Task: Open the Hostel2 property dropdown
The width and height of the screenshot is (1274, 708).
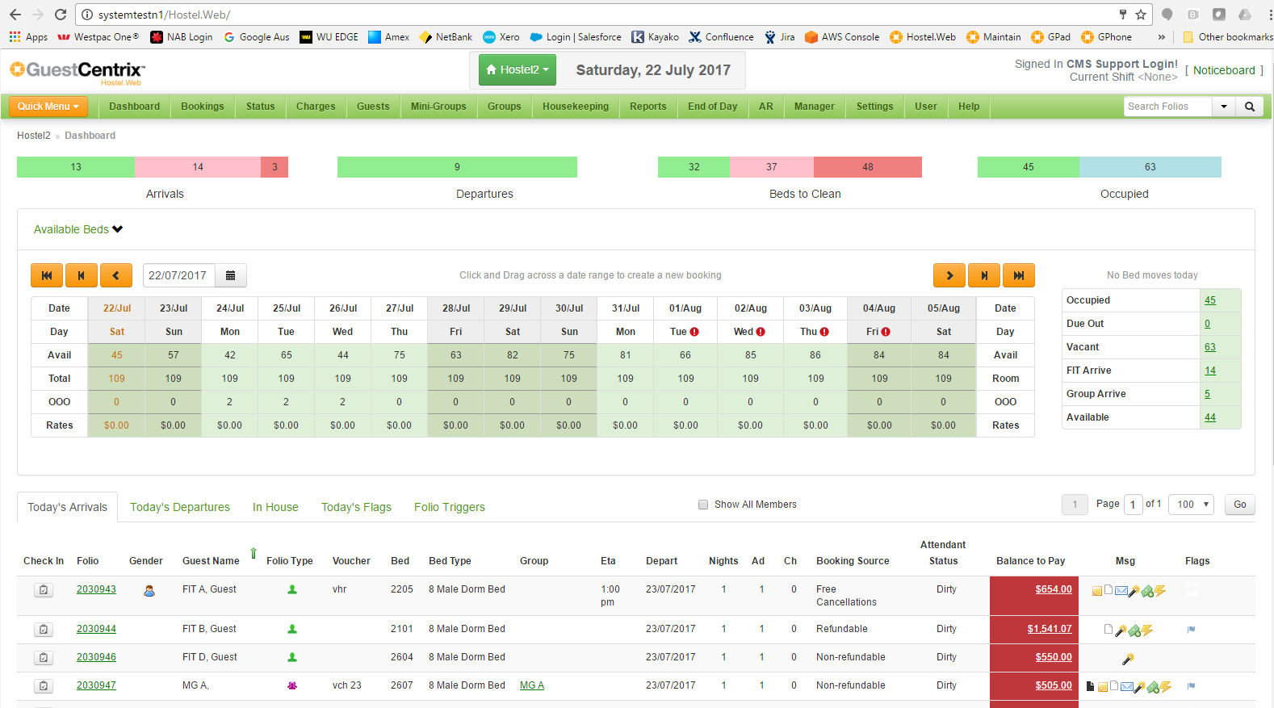Action: tap(517, 70)
